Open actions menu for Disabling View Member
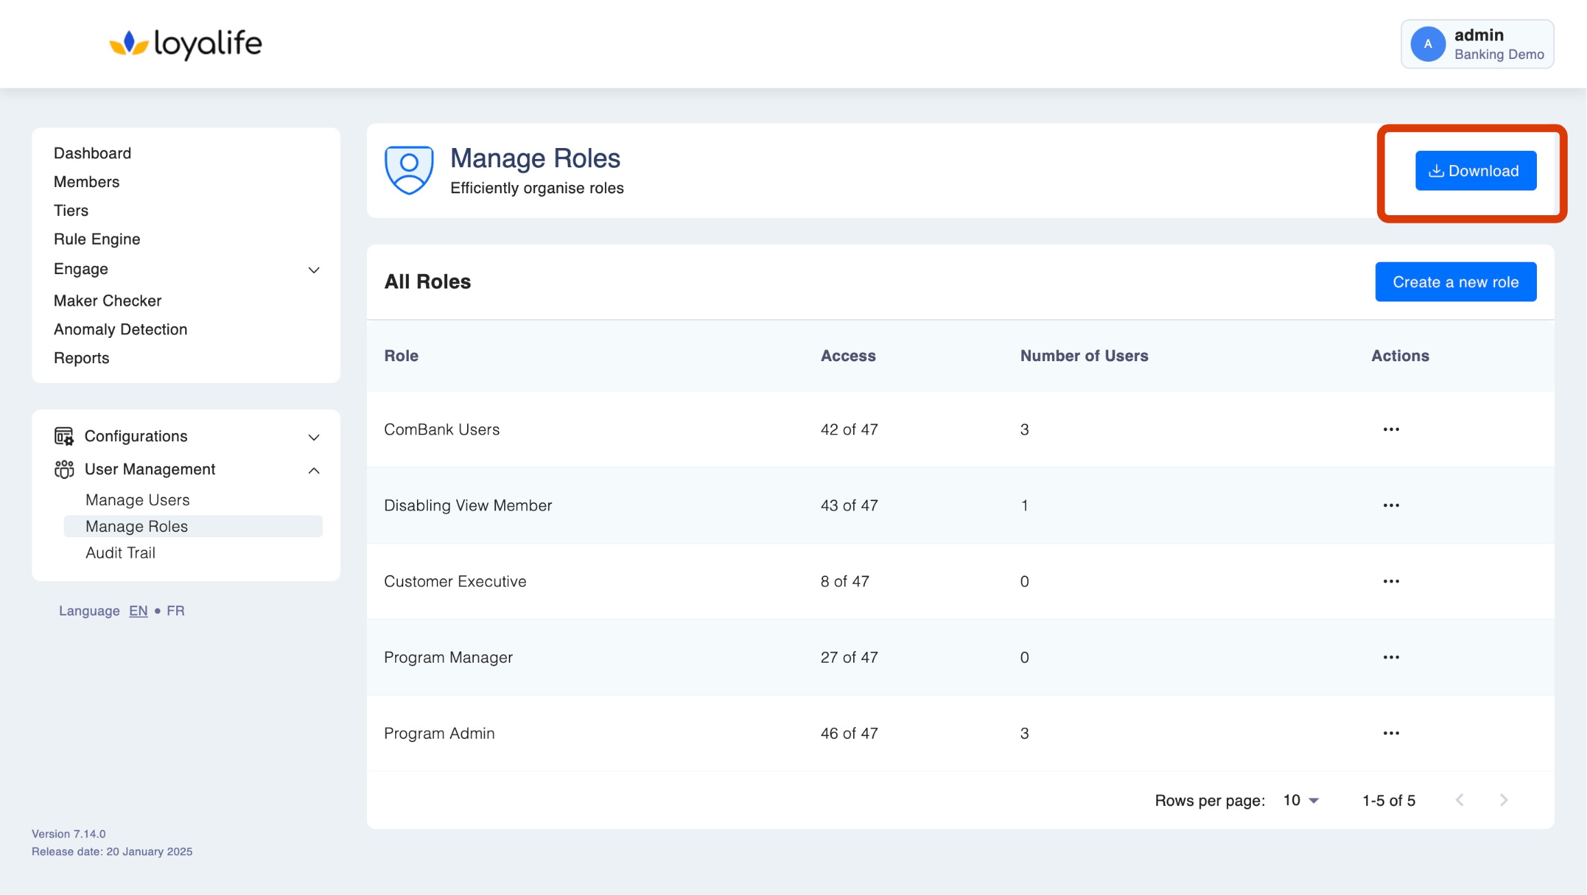The image size is (1587, 895). [x=1391, y=506]
